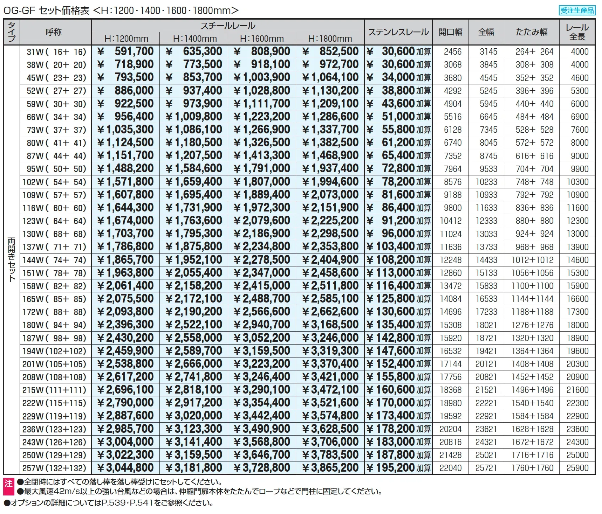602x514 pixels.
Task: Click the 最大風速42m/s typhoon warning note
Action: pyautogui.click(x=200, y=492)
